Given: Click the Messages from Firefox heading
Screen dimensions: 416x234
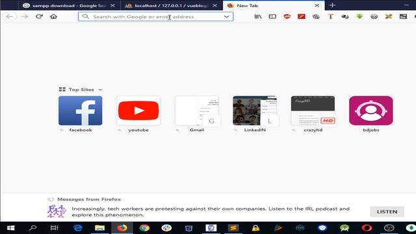Looking at the screenshot, I should tap(89, 200).
